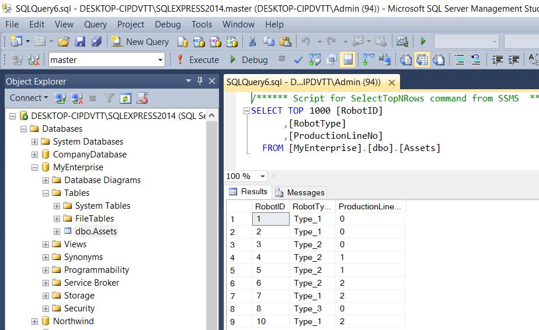The image size is (539, 330).
Task: Collapse the Databases folder node
Action: [x=24, y=129]
